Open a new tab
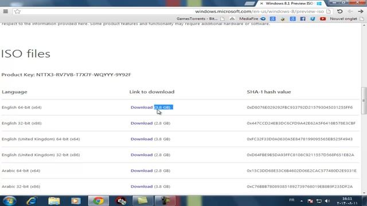 [x=249, y=3]
